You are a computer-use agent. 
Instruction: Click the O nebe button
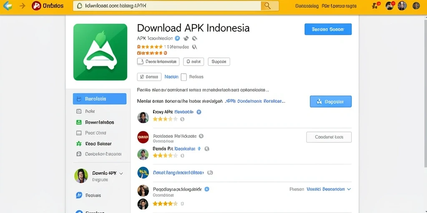click(x=193, y=62)
